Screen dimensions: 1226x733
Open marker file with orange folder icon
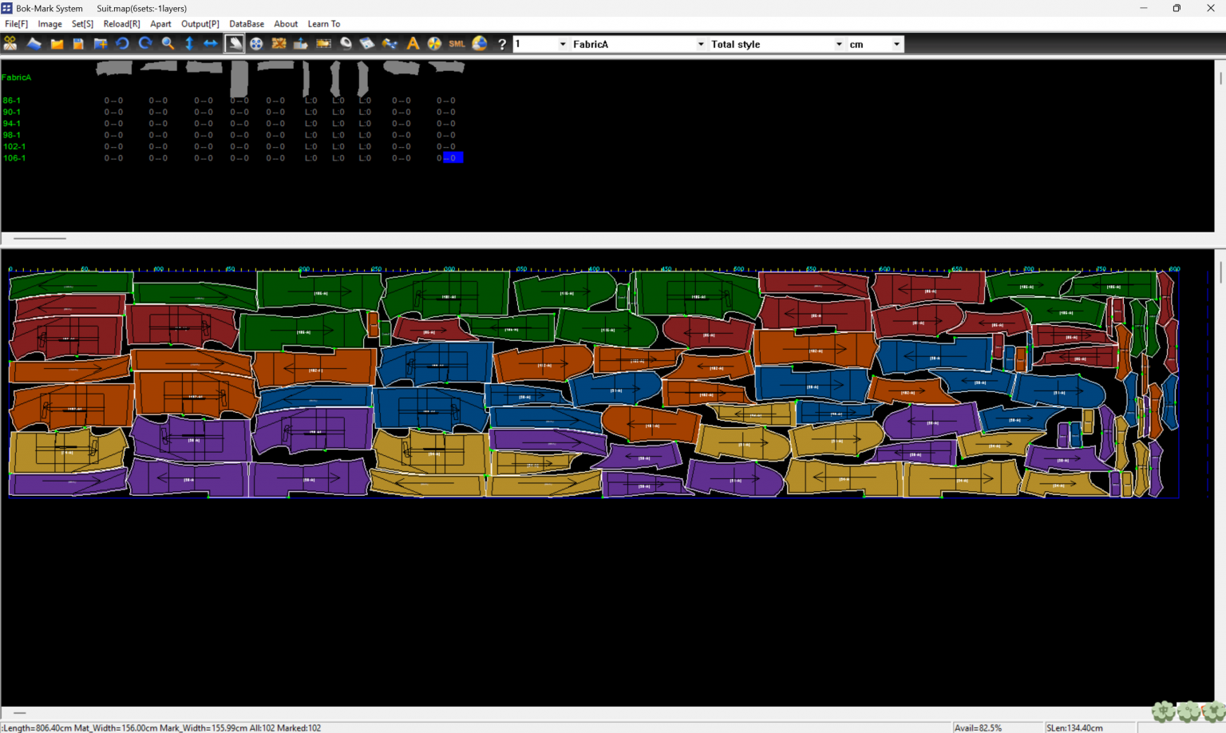pyautogui.click(x=57, y=44)
